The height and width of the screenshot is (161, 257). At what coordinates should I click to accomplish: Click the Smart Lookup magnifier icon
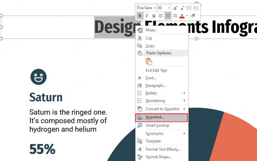[x=140, y=125]
